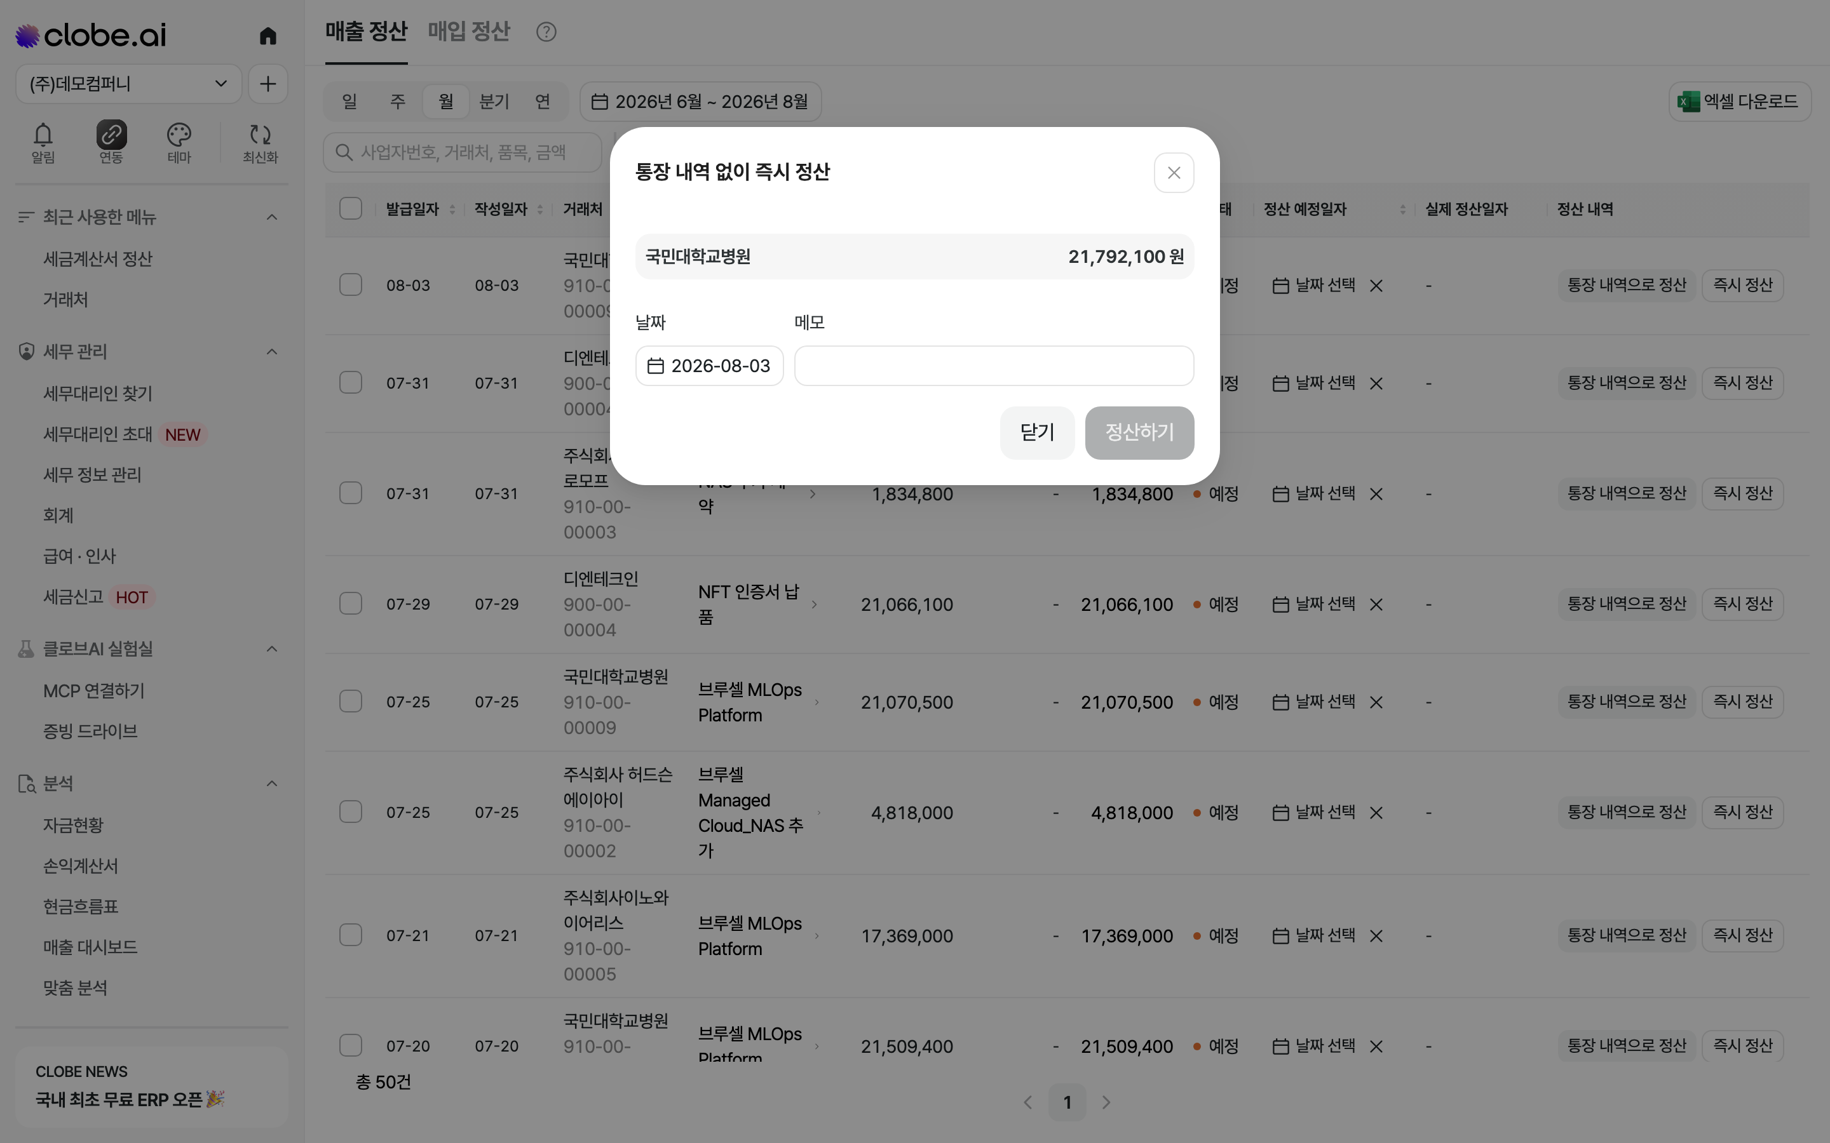Open the (주)데모컴퍼니 company dropdown
The height and width of the screenshot is (1143, 1830).
pos(128,84)
